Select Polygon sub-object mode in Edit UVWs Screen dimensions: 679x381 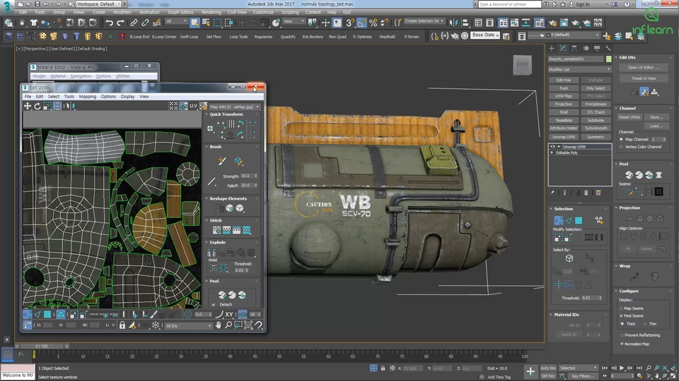tap(47, 315)
